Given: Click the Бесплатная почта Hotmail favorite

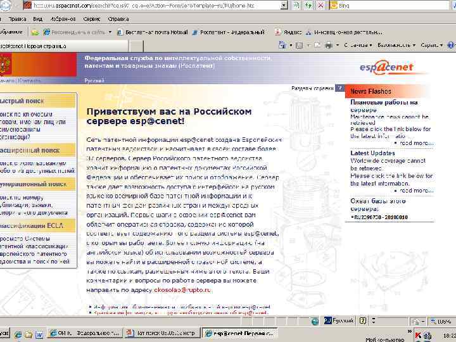Looking at the screenshot, I should coord(153,32).
